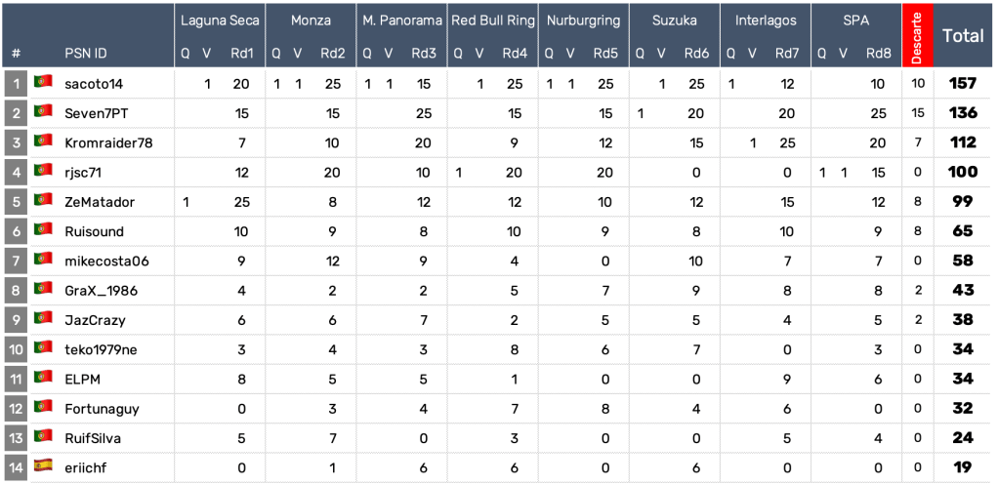
Task: Select the Laguna Seca header
Action: [x=220, y=20]
